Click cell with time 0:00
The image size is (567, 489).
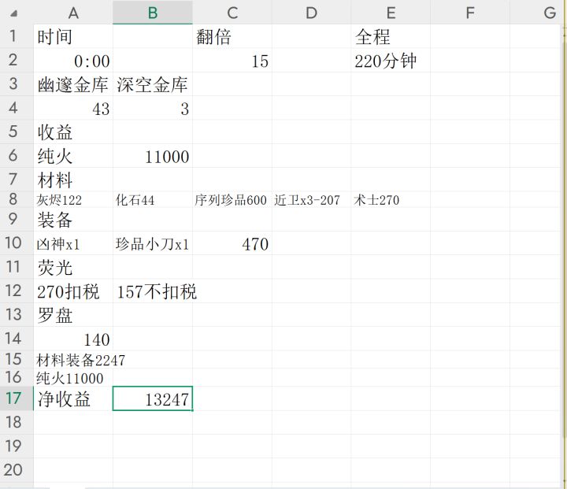pyautogui.click(x=73, y=61)
